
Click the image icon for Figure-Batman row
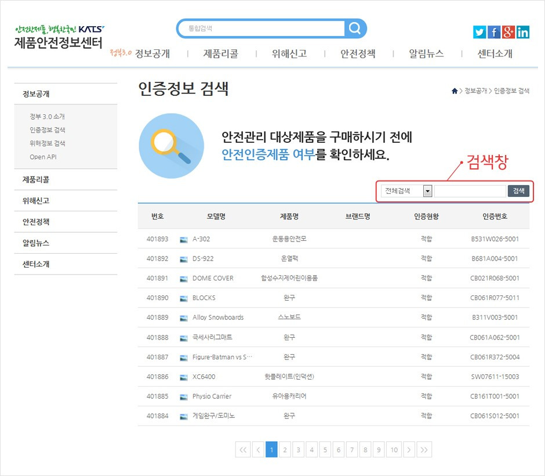pyautogui.click(x=184, y=358)
